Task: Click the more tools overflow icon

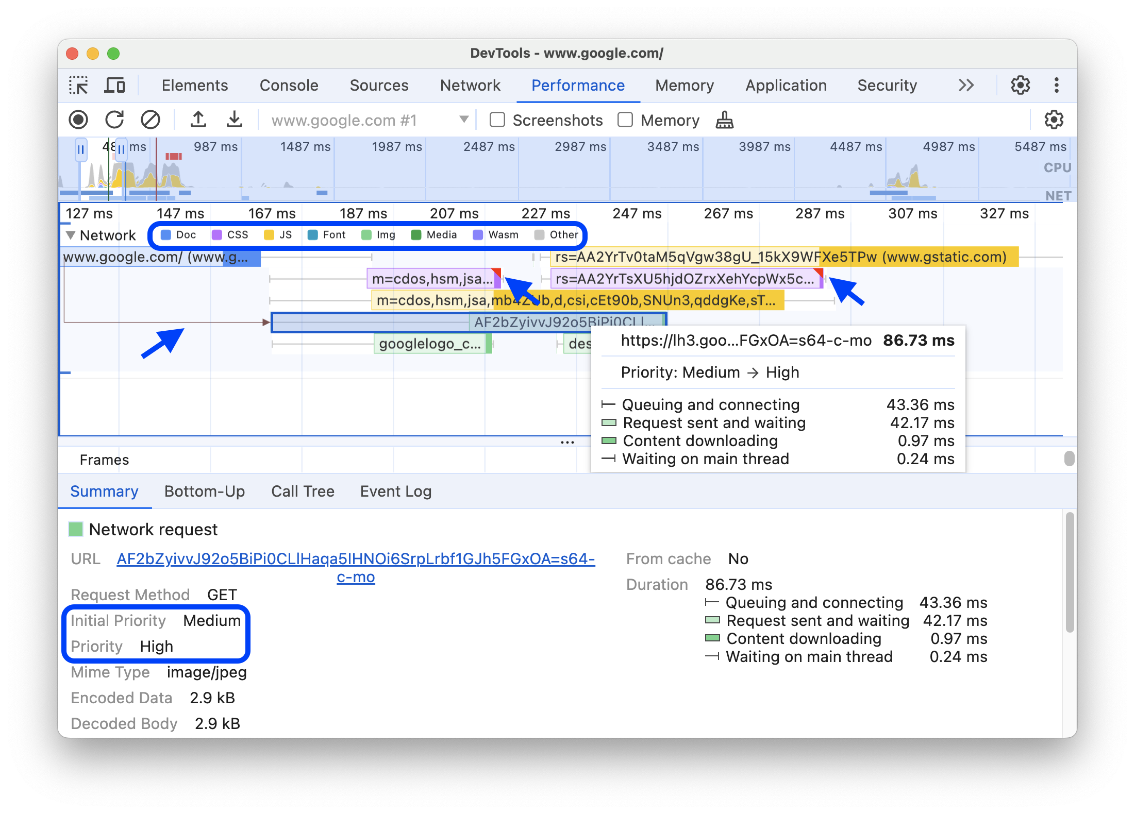Action: coord(967,84)
